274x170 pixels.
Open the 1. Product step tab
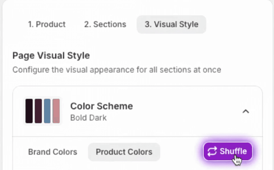47,25
